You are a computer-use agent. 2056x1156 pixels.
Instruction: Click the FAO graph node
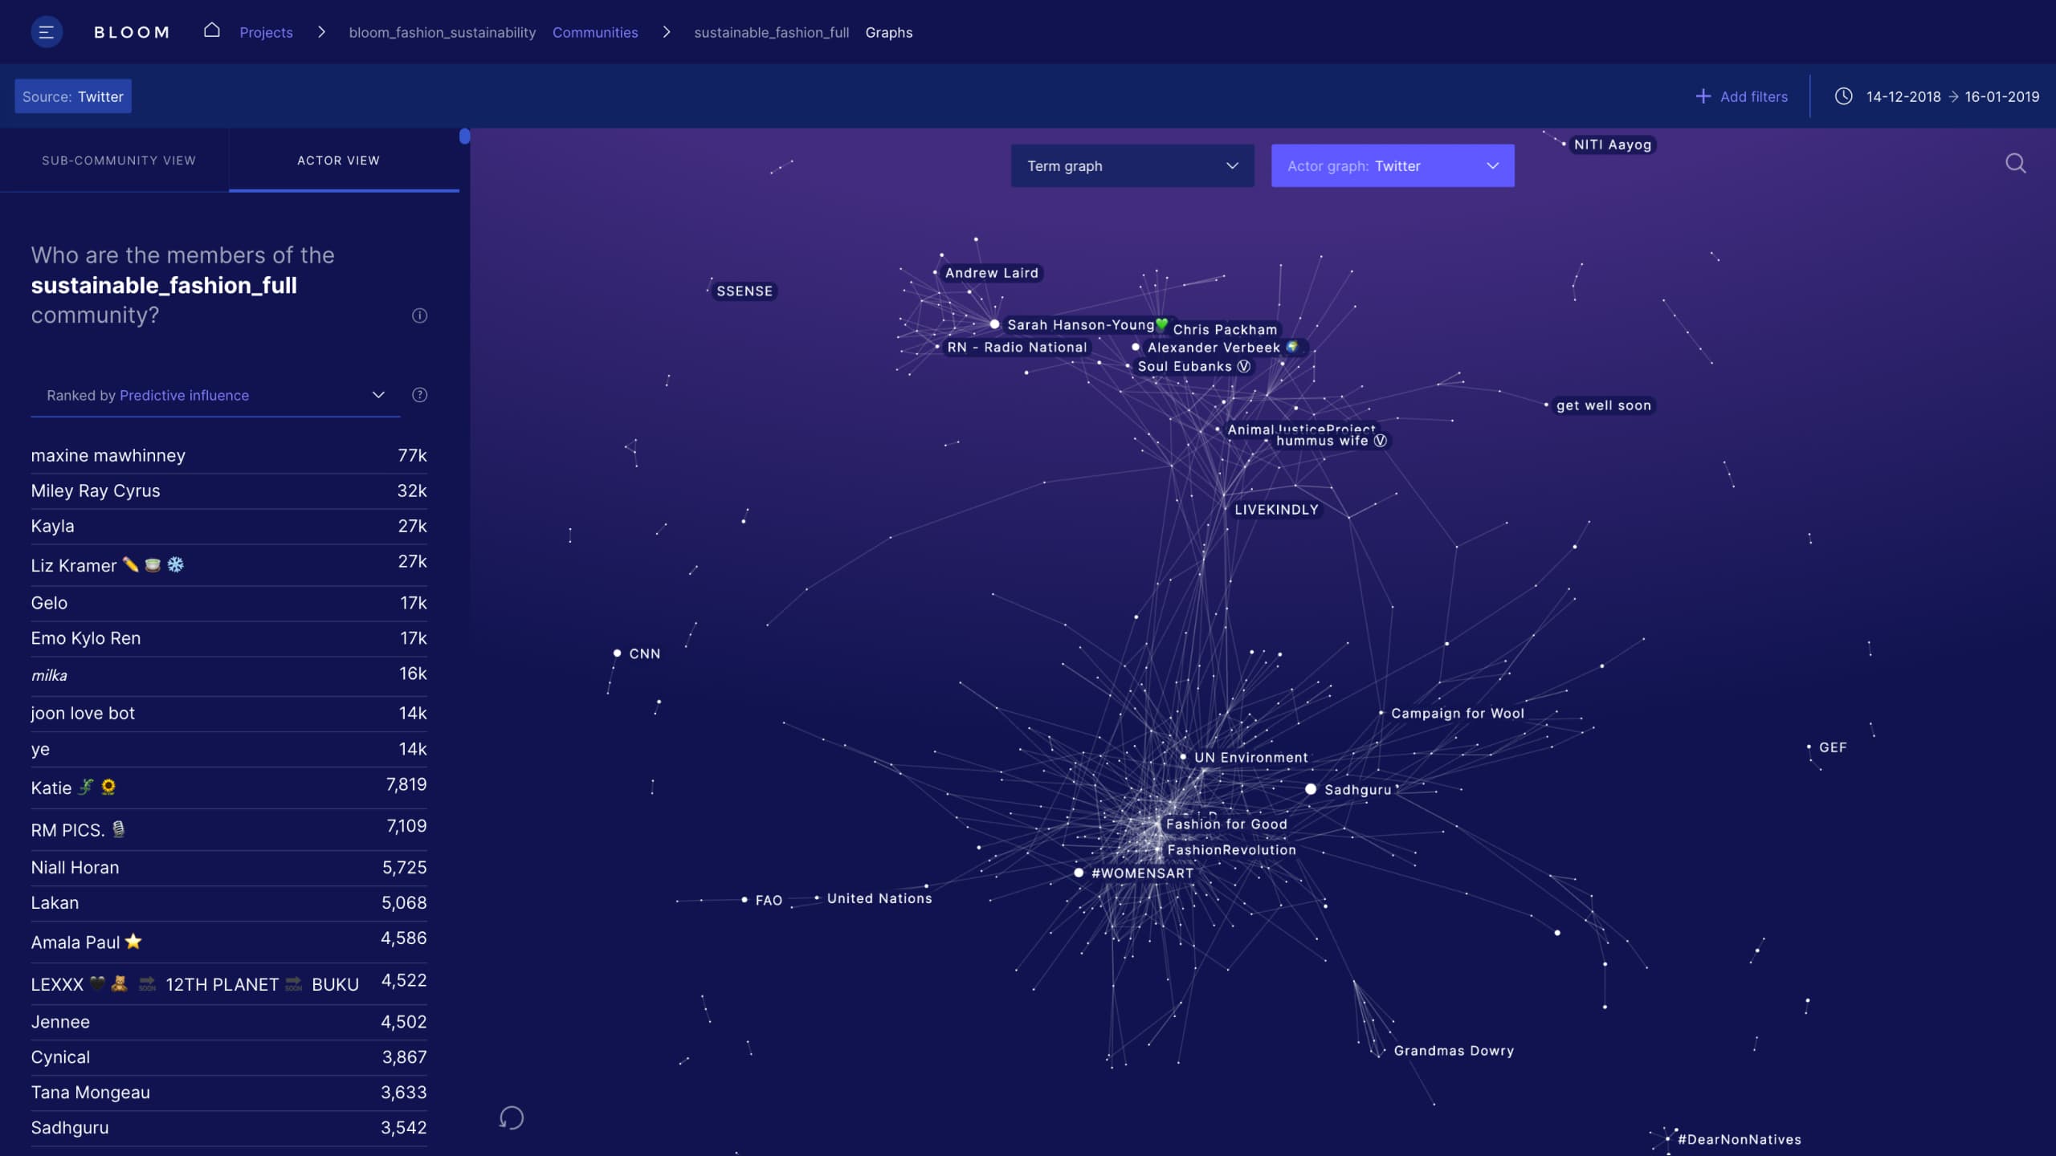744,900
